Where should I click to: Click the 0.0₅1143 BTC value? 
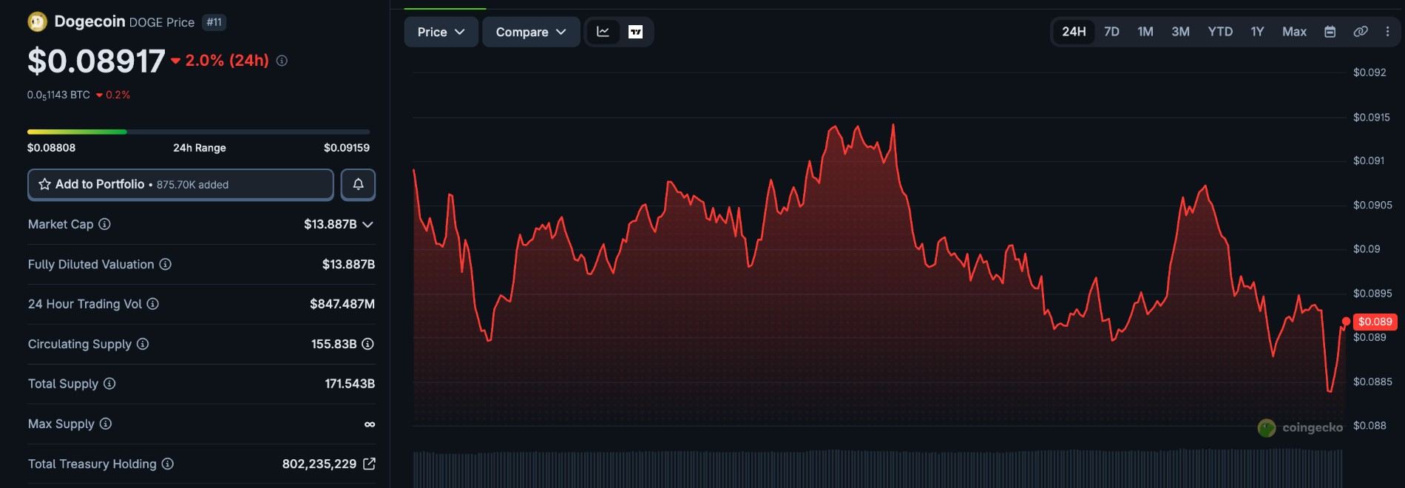click(58, 95)
